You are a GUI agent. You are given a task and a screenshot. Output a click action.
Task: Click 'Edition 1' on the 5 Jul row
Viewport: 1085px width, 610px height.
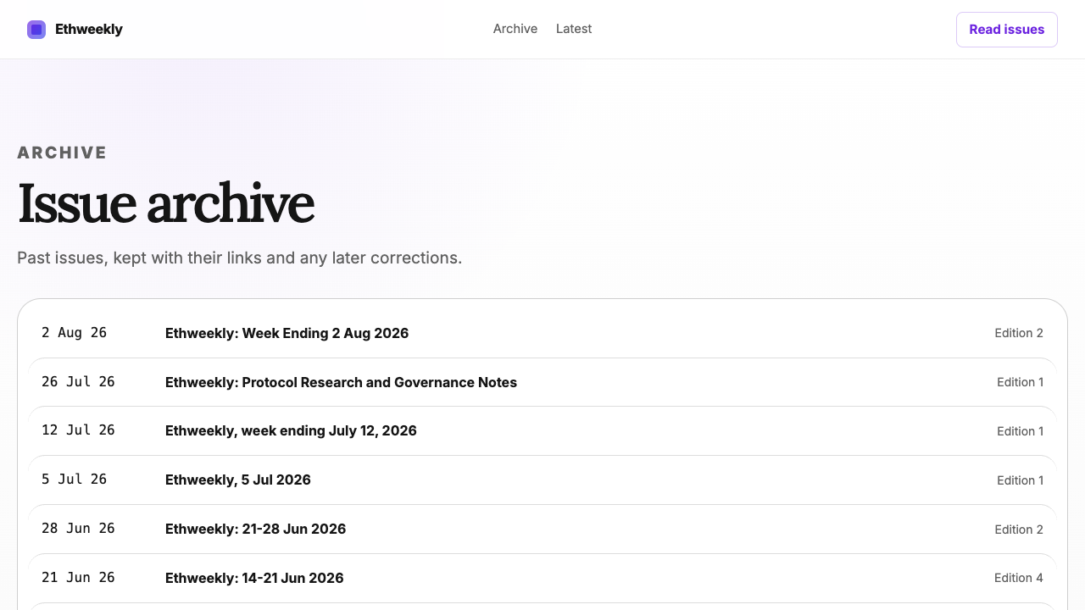tap(1021, 480)
